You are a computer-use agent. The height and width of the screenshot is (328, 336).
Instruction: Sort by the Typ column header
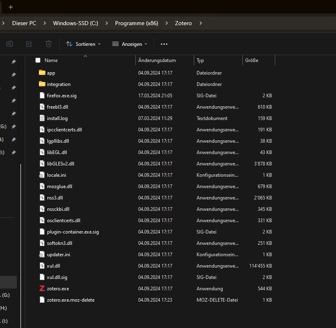(200, 60)
